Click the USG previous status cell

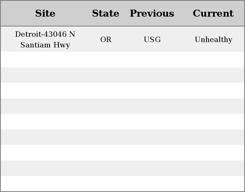coord(152,39)
